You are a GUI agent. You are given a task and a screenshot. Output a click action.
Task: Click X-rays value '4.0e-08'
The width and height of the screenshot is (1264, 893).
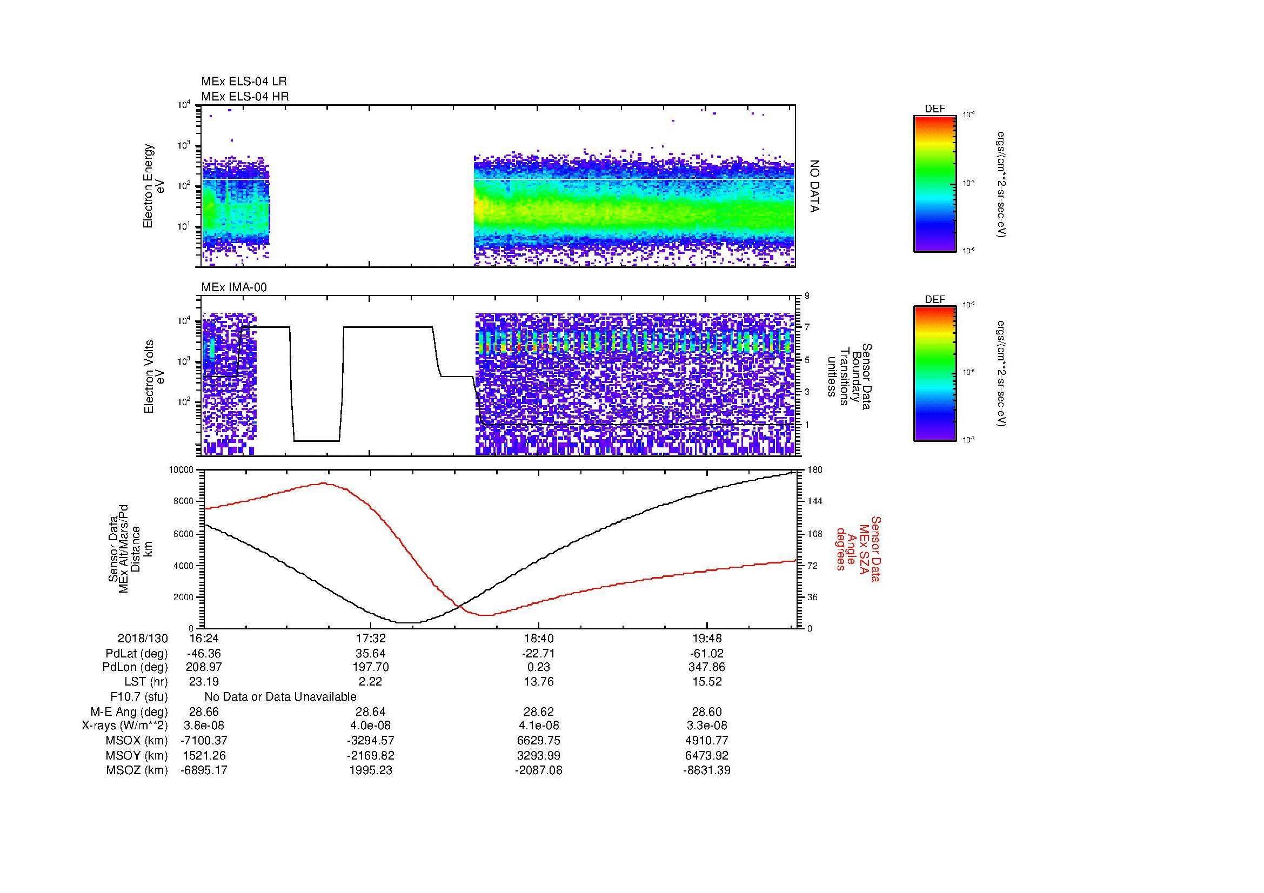[x=371, y=726]
